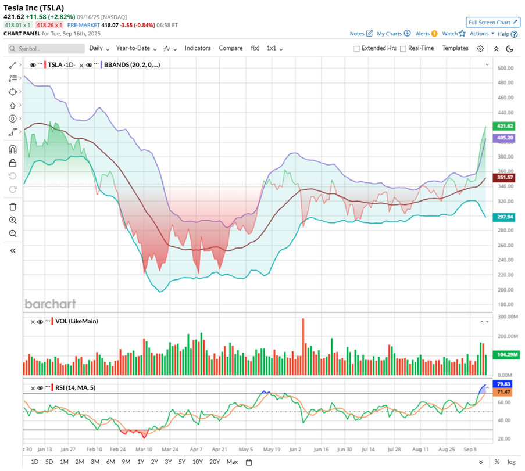
Task: Add TSLA to Watch list star
Action: coord(462,33)
